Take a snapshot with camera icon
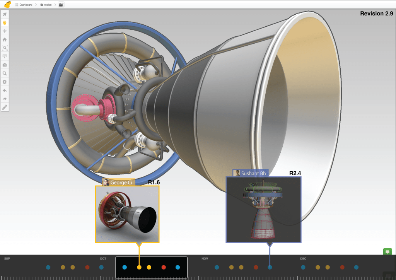The width and height of the screenshot is (396, 280). click(5, 65)
